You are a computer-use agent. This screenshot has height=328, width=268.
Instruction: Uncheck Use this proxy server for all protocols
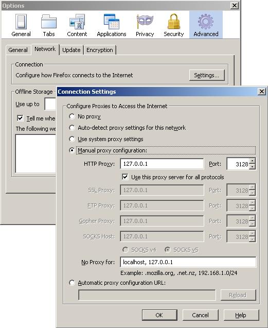(x=125, y=177)
